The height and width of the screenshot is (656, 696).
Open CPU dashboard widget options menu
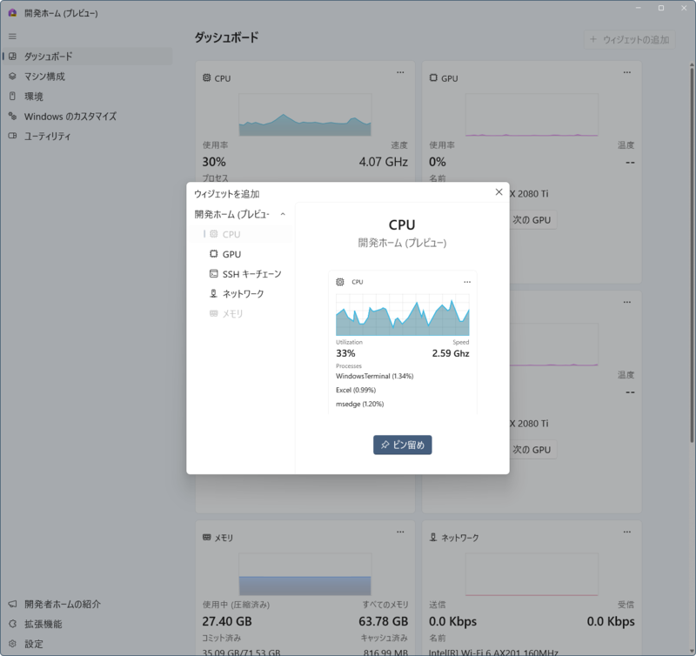tap(400, 72)
